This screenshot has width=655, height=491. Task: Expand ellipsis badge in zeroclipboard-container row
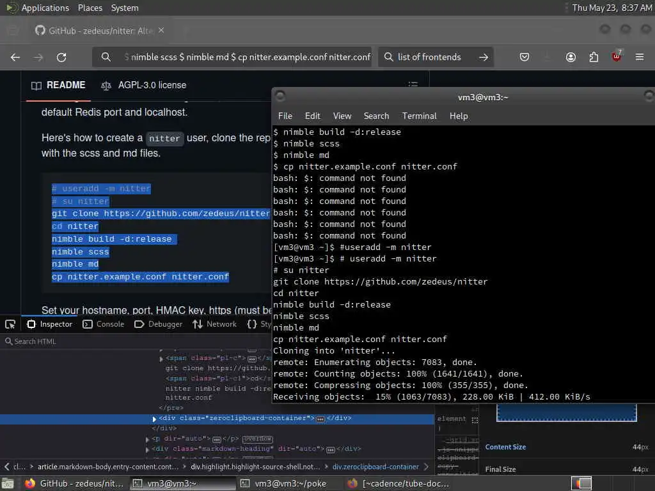(x=320, y=419)
